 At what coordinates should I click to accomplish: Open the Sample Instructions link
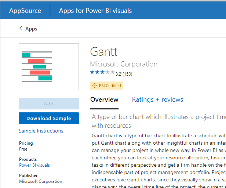coord(41,131)
